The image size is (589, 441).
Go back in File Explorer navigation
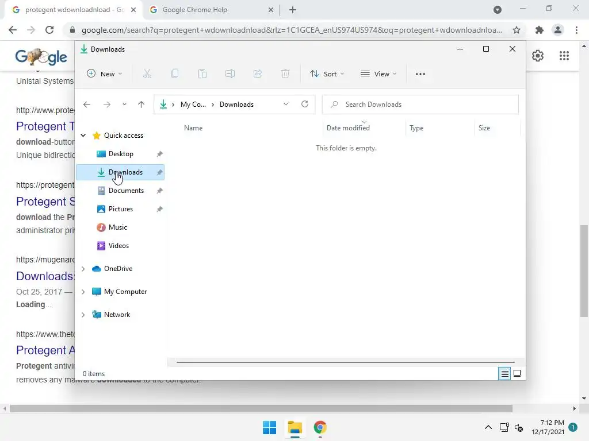(x=87, y=105)
